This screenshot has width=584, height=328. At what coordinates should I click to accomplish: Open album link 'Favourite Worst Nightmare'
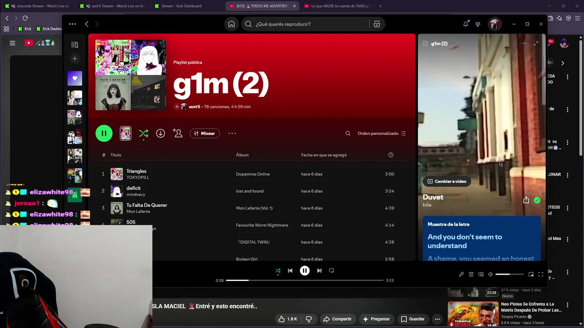click(x=262, y=225)
